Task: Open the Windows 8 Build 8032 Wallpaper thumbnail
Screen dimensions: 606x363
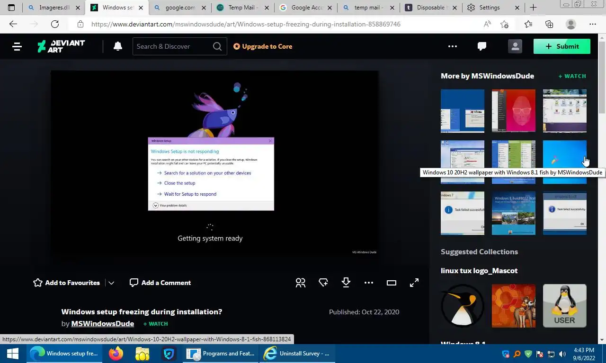Action: pyautogui.click(x=514, y=213)
